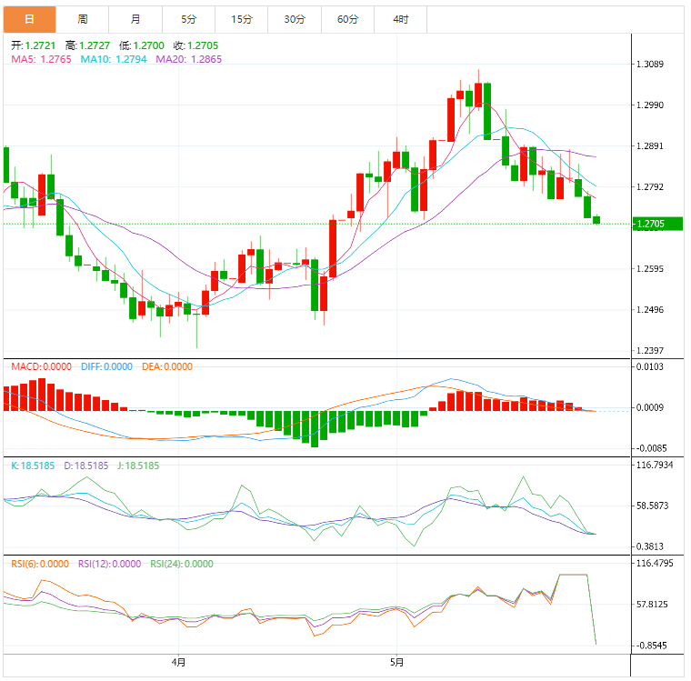The height and width of the screenshot is (681, 691).
Task: Choose the 30分 timeframe tab
Action: click(295, 19)
